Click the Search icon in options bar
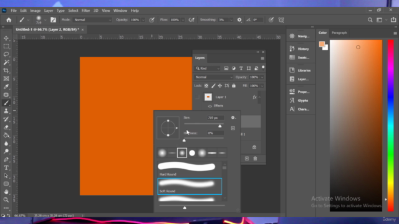Image resolution: width=399 pixels, height=224 pixels. click(x=370, y=20)
